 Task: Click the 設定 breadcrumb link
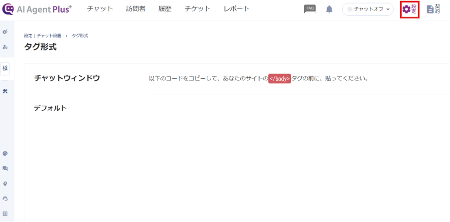click(x=28, y=36)
